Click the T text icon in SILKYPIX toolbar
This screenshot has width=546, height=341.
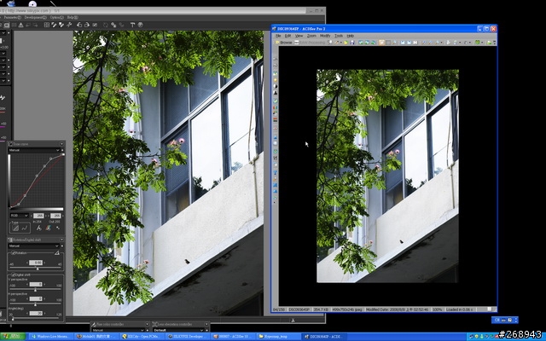point(132,25)
